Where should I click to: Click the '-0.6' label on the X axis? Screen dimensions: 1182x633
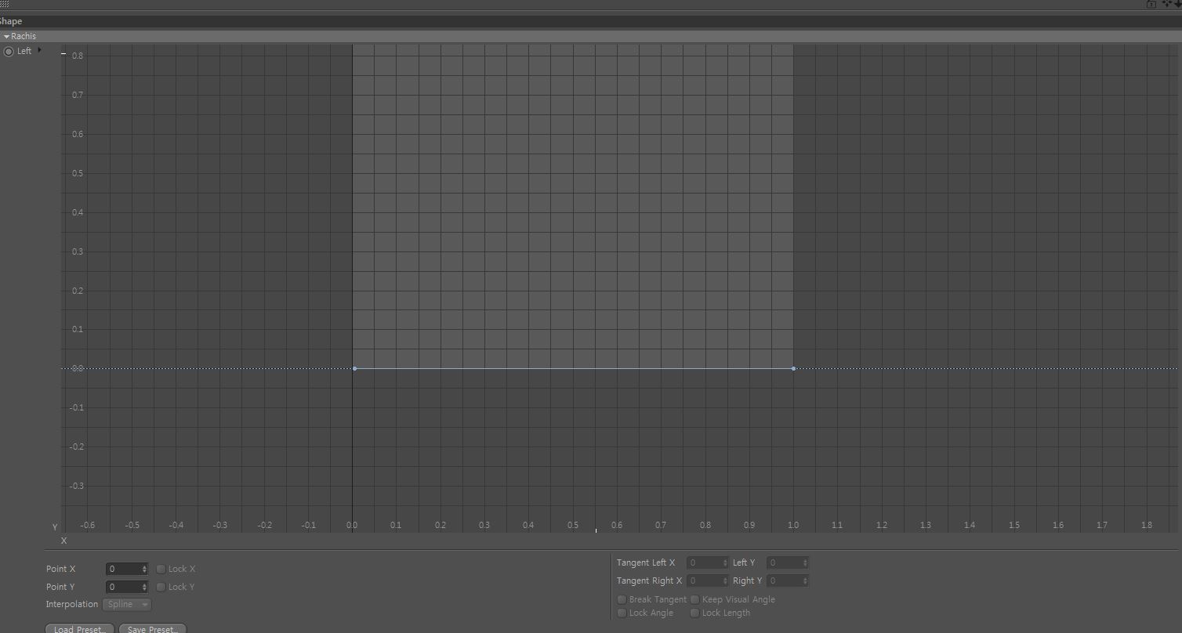(88, 525)
